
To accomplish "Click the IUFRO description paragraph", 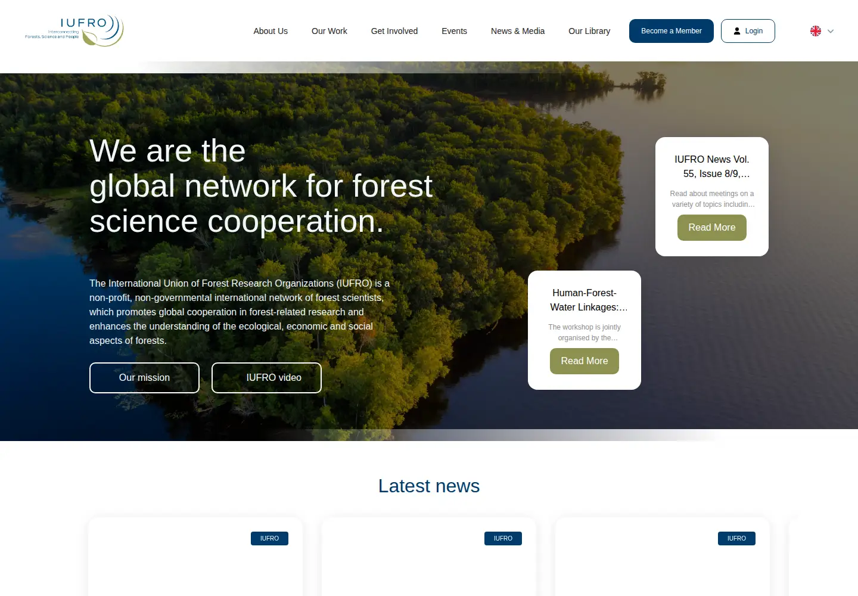I will (x=240, y=312).
